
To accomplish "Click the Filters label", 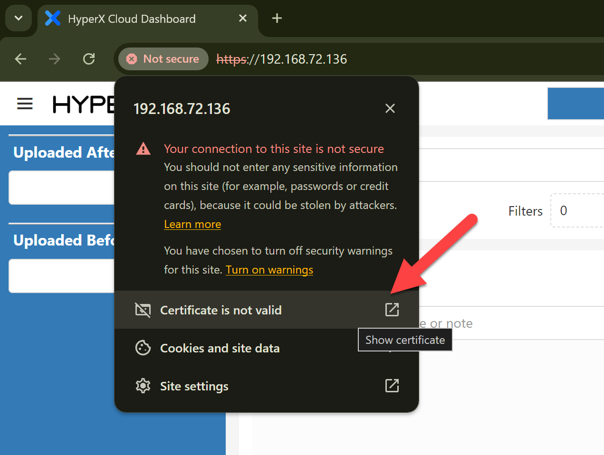I will pyautogui.click(x=526, y=211).
